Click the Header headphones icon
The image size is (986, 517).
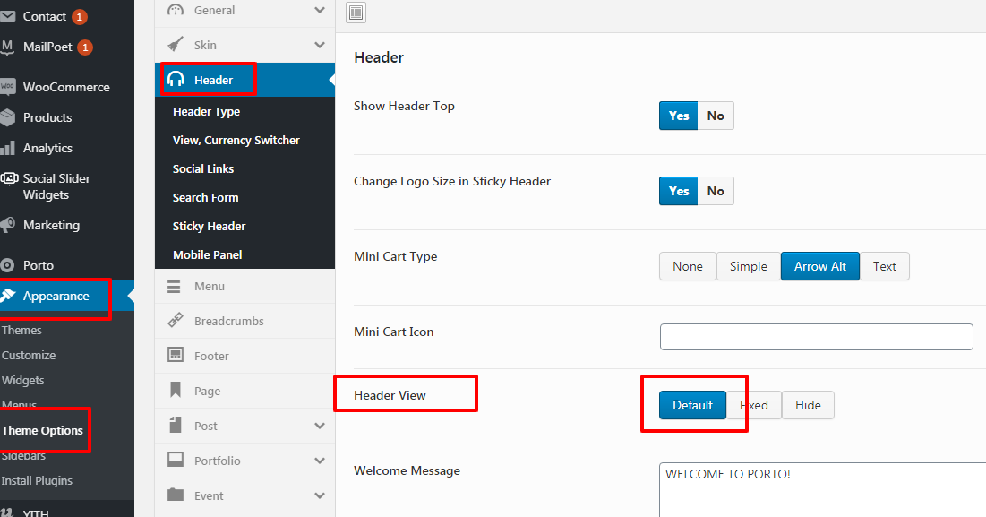click(x=176, y=79)
